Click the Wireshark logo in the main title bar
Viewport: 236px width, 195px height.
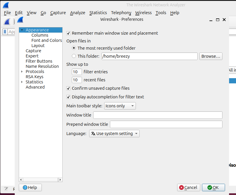[6, 5]
